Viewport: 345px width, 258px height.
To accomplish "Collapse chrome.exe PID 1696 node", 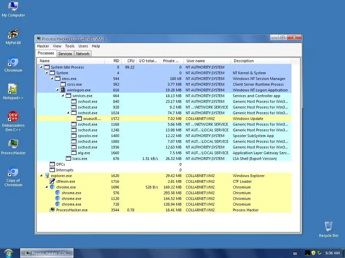I will pyautogui.click(x=46, y=187).
